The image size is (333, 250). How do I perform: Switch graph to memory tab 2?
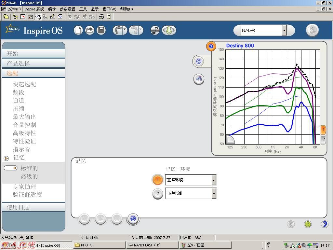[323, 140]
